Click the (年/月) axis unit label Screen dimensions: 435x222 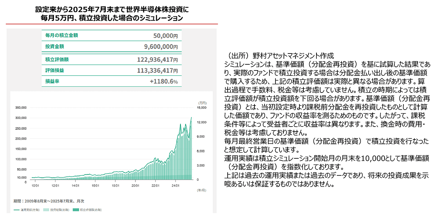coord(201,190)
